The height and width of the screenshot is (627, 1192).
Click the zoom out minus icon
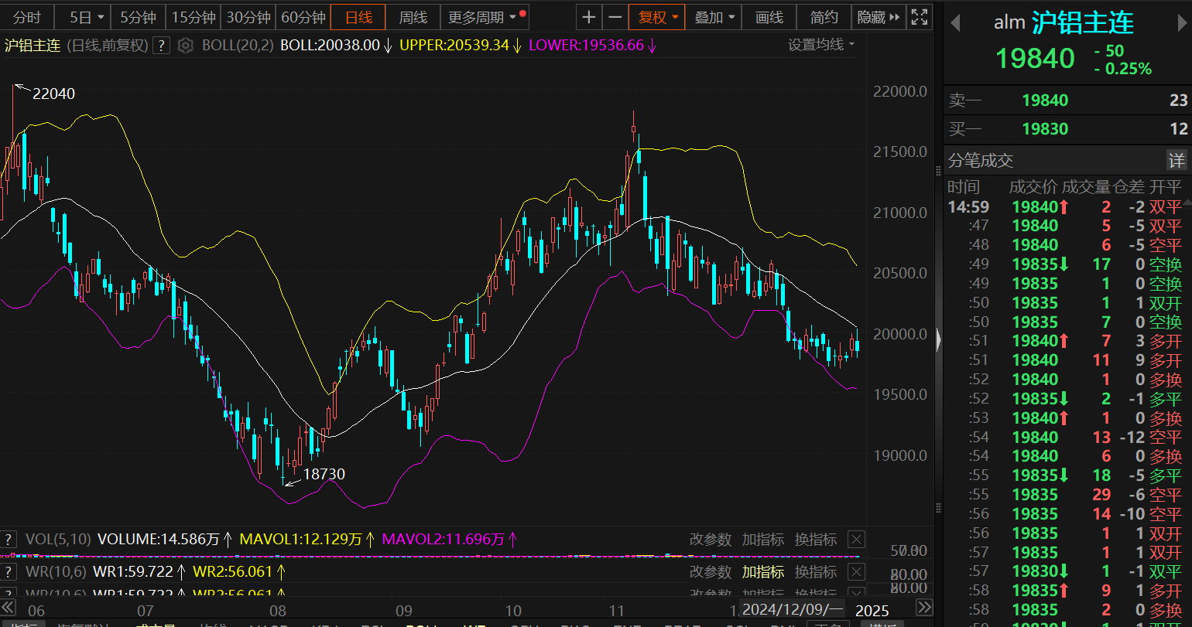tap(615, 17)
